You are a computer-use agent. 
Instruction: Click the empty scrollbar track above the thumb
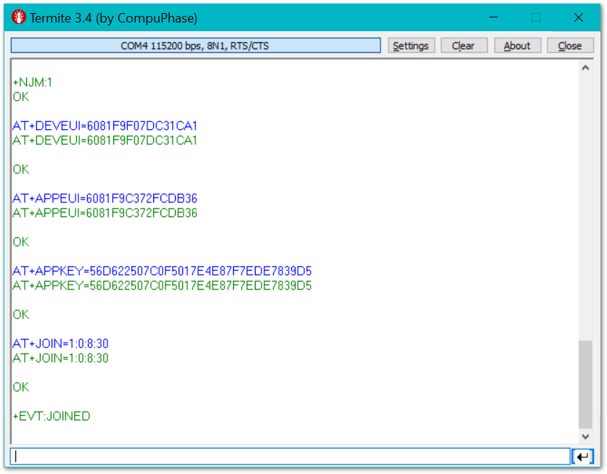pyautogui.click(x=585, y=203)
